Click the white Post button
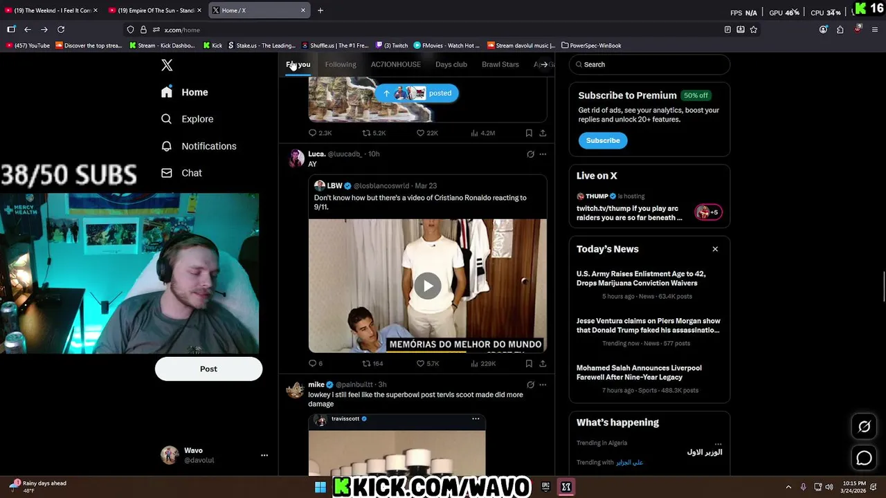Image resolution: width=886 pixels, height=498 pixels. tap(208, 369)
